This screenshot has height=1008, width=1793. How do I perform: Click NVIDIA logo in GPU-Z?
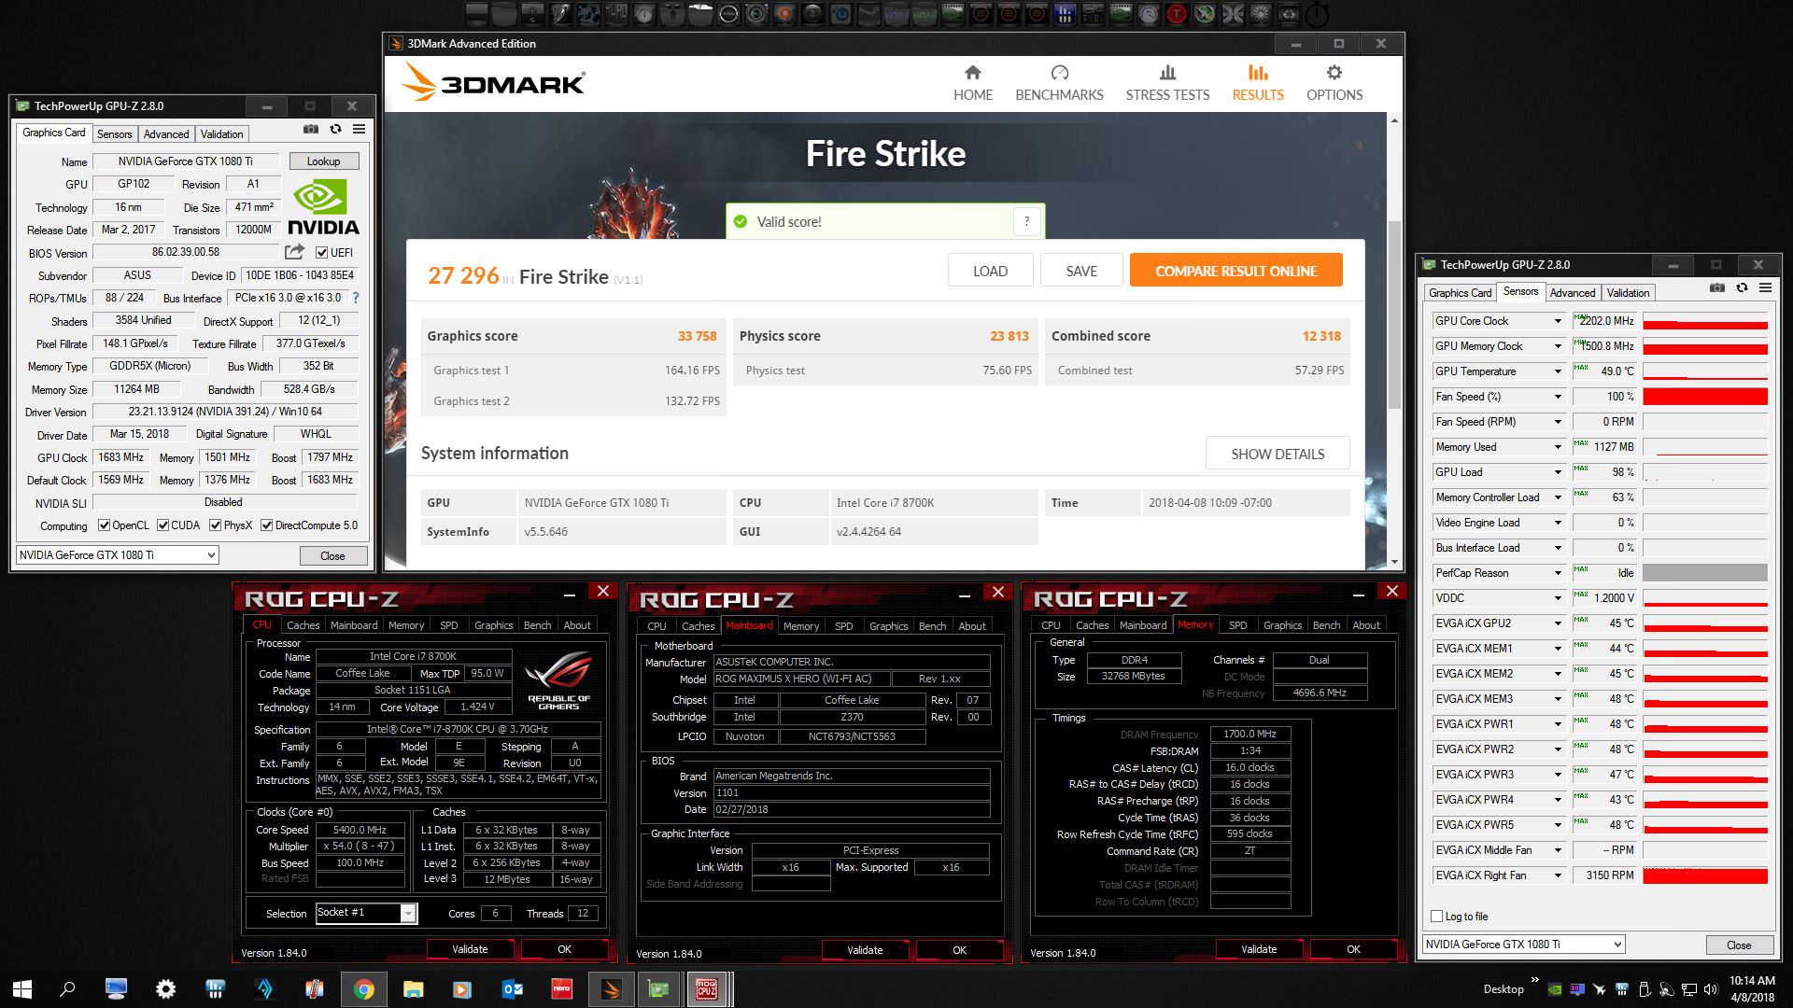click(x=322, y=208)
